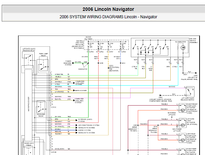Click the 'EXTERIOR LIGHTS SYSTEM' reference label

point(85,120)
